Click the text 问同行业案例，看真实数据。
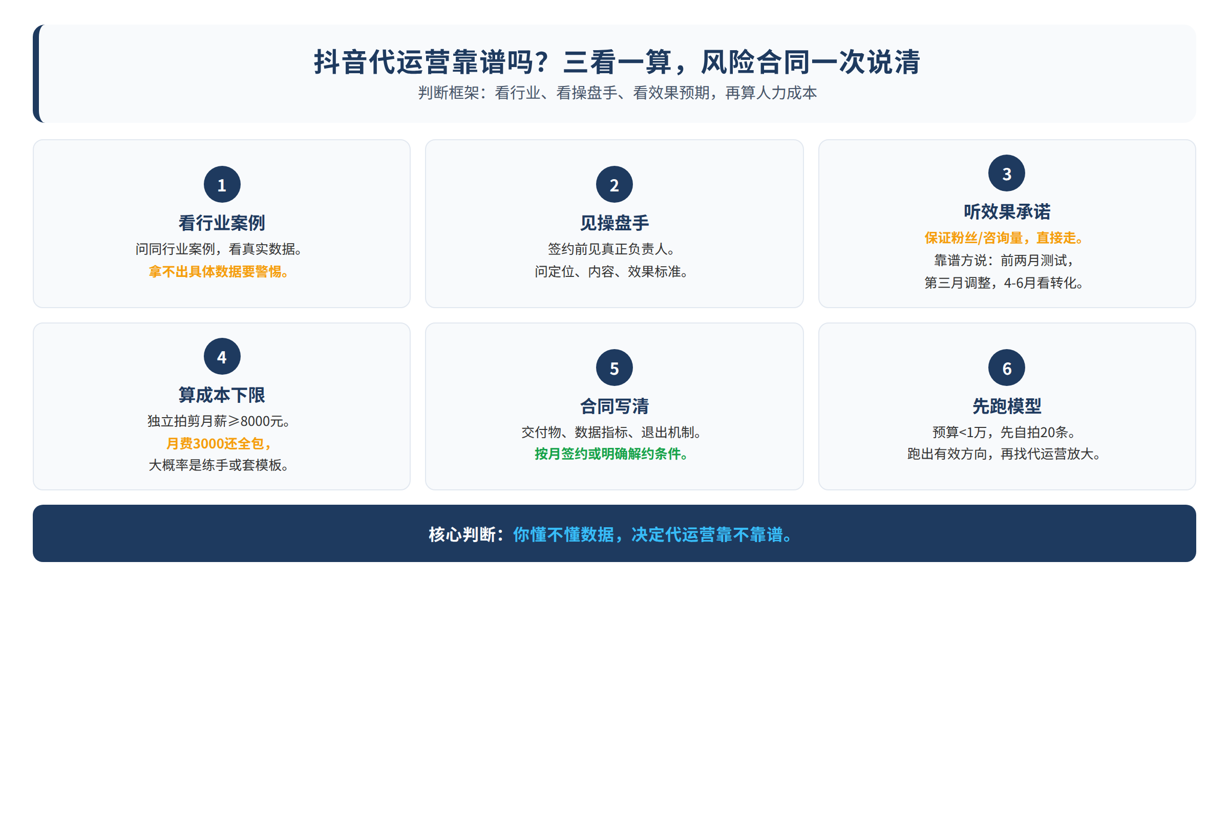 coord(219,249)
